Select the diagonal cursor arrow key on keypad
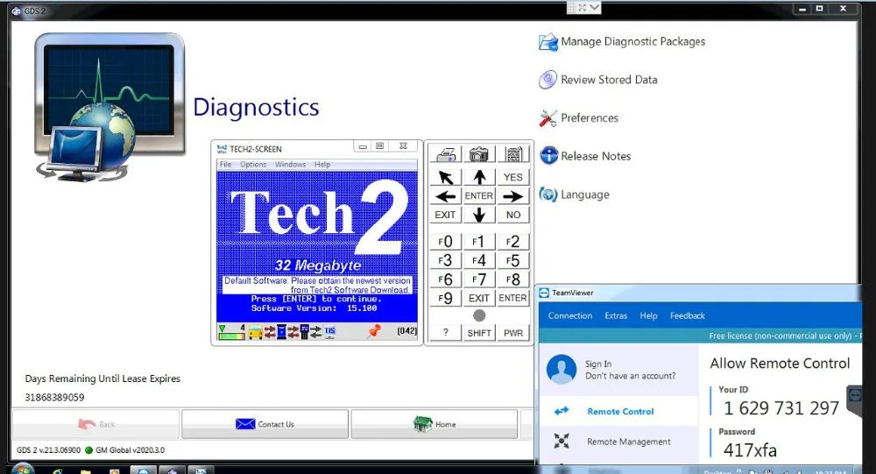Screen dimensions: 876x474 pyautogui.click(x=446, y=178)
